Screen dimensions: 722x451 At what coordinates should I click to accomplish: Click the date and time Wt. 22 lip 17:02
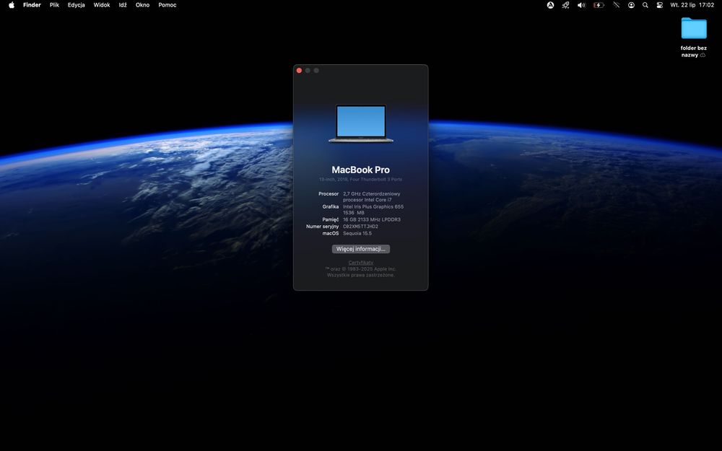tap(692, 5)
